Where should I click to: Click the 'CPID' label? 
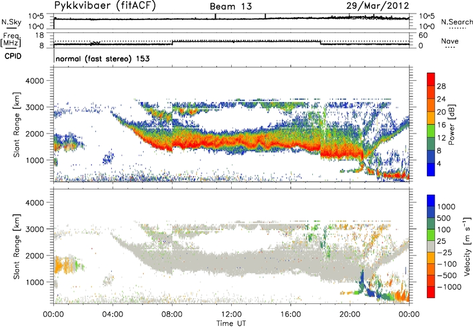click(x=13, y=56)
